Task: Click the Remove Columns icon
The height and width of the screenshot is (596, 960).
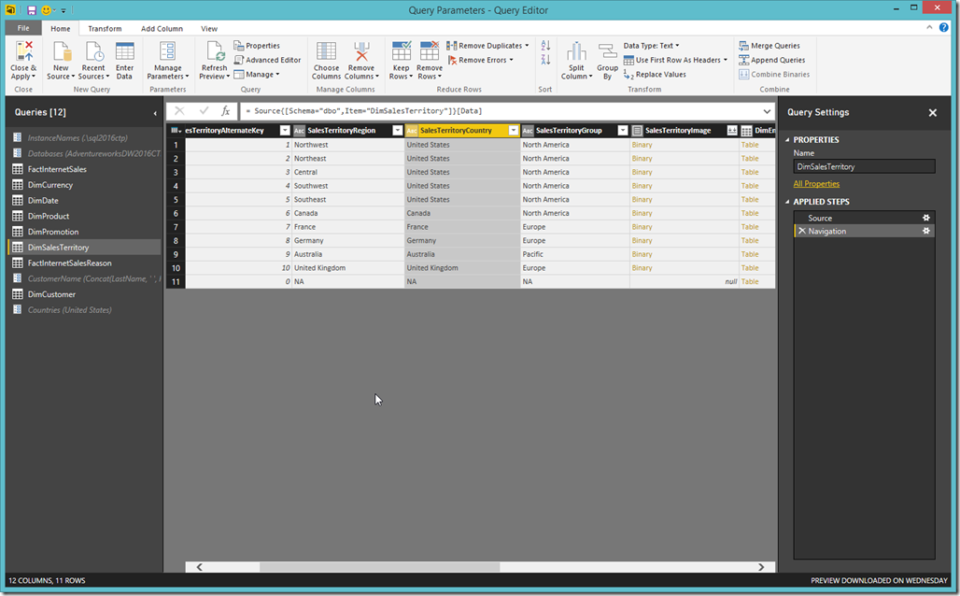Action: [361, 52]
